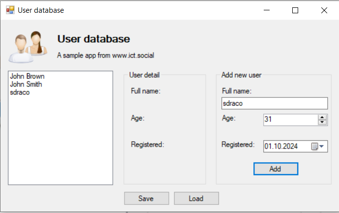The height and width of the screenshot is (213, 339).
Task: Click the two-users avatar picture
Action: click(28, 46)
